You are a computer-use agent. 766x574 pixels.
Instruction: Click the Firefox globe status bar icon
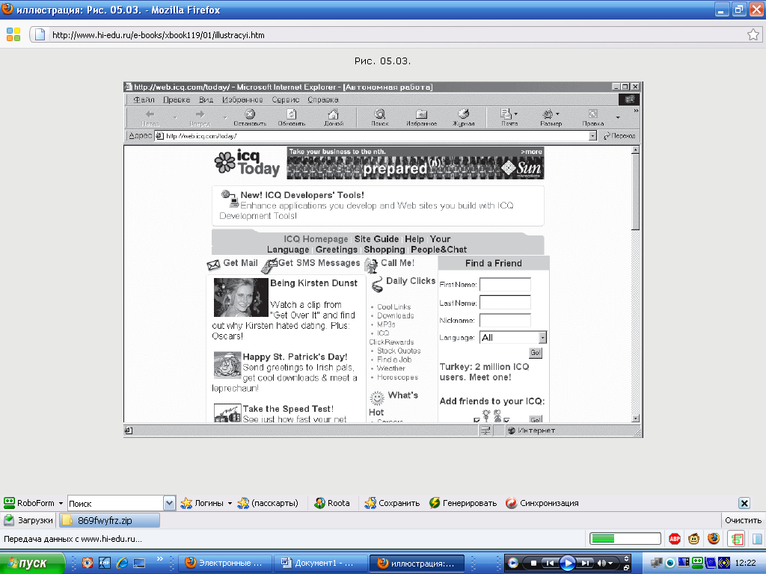714,539
